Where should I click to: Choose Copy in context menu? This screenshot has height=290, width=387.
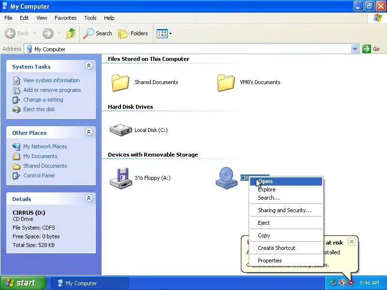(x=286, y=235)
